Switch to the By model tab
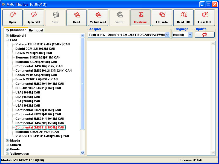This screenshot has height=164, width=219. tap(36, 30)
